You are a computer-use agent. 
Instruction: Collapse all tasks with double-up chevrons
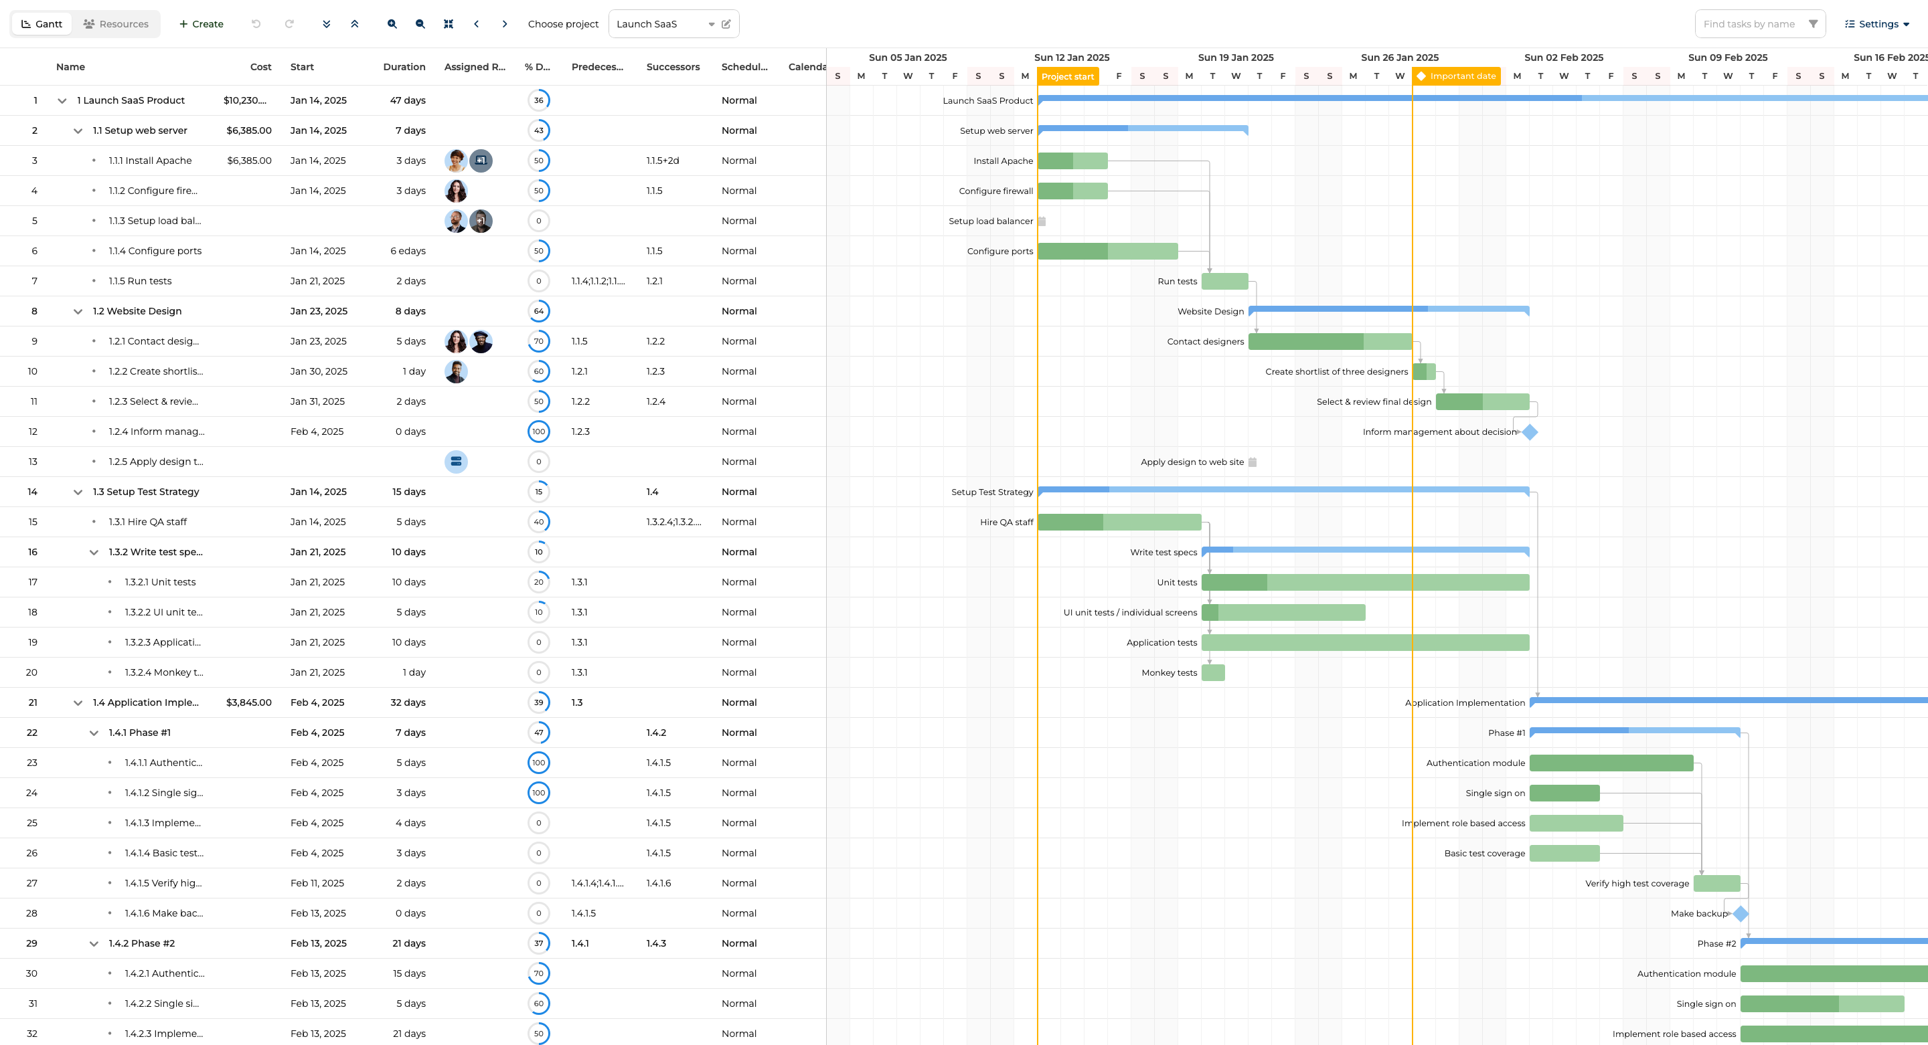pos(355,24)
